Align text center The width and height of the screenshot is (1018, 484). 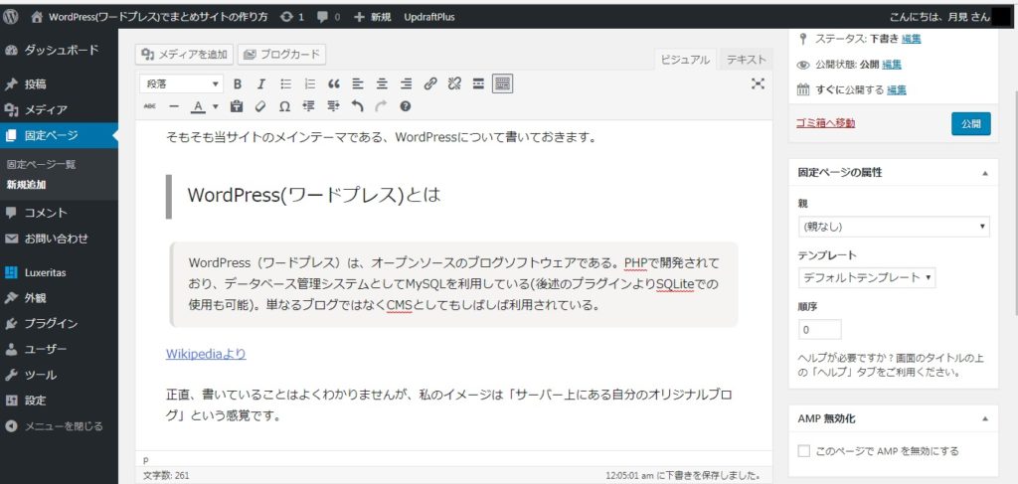(x=382, y=83)
